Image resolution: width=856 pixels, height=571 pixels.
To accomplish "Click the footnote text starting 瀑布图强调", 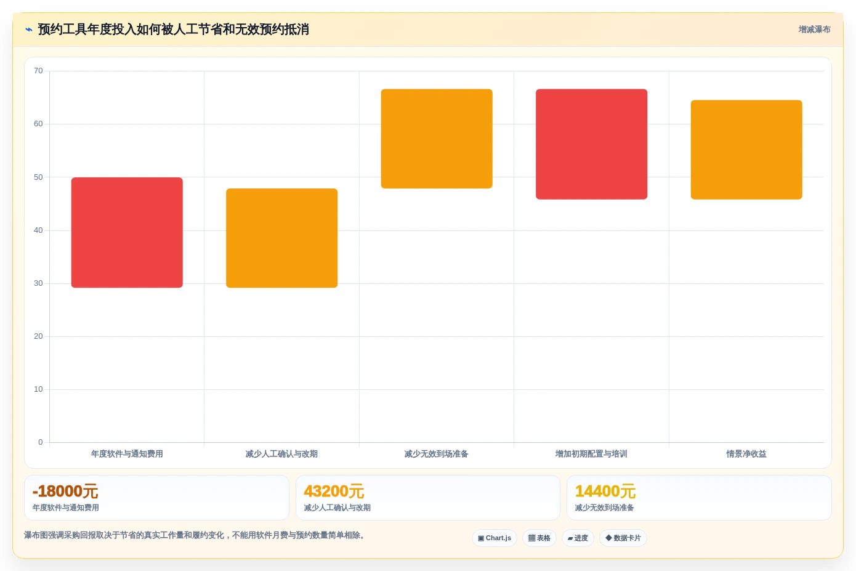I will point(196,535).
